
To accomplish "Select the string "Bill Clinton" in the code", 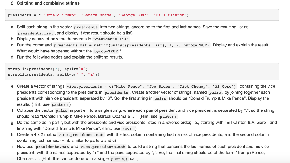I will coord(170,15).
